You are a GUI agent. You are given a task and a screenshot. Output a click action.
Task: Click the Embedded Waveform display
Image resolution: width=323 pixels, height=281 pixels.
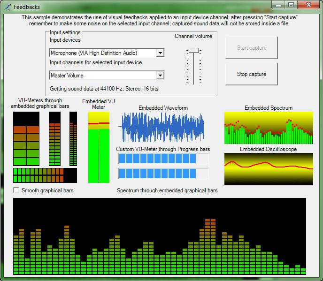(x=162, y=127)
